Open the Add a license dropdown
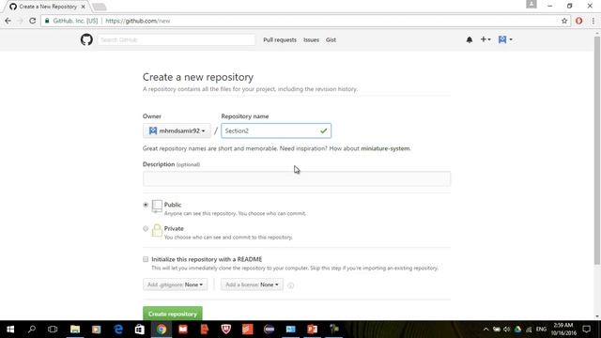Screen dimensions: 601x338 (252, 284)
